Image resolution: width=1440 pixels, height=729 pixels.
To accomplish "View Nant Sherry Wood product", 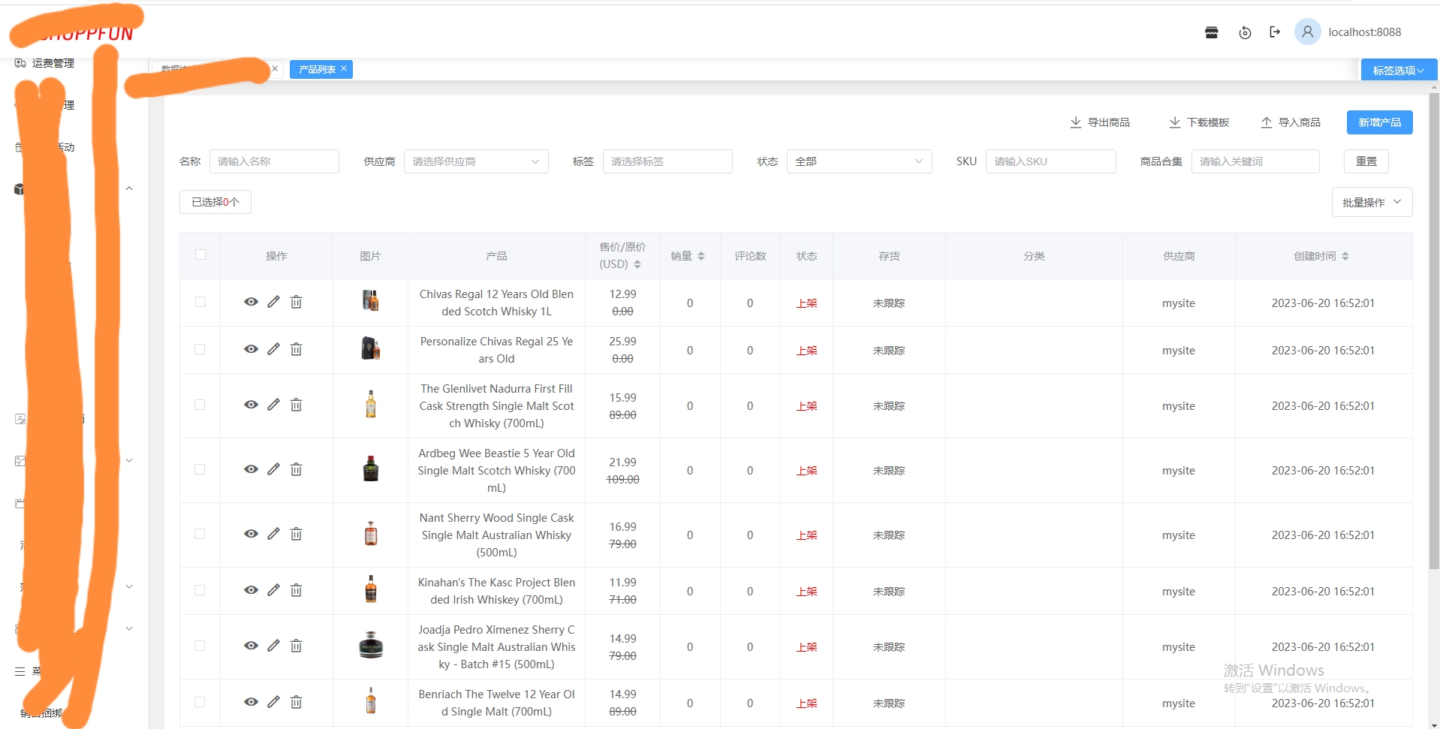I will click(x=251, y=534).
